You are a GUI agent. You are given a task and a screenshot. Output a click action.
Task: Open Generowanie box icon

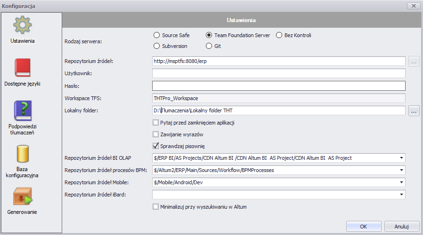coord(23,196)
